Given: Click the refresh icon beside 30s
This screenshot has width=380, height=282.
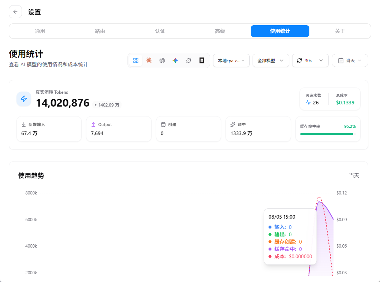Looking at the screenshot, I should pyautogui.click(x=299, y=60).
